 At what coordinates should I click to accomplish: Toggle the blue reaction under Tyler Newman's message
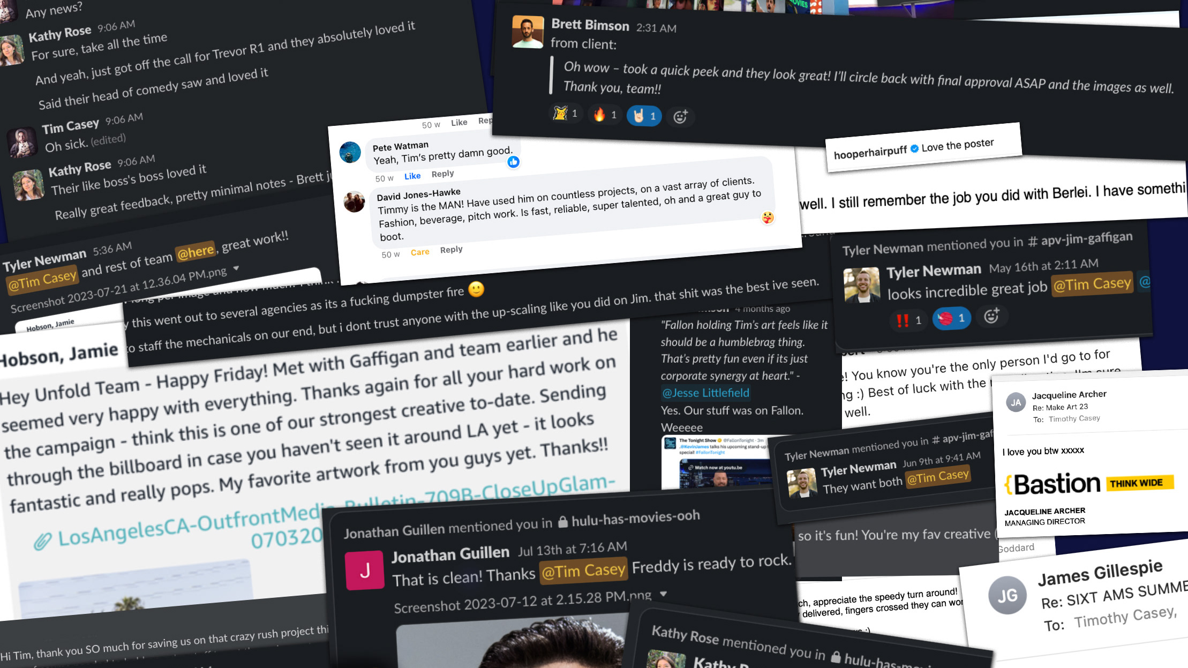pyautogui.click(x=952, y=319)
